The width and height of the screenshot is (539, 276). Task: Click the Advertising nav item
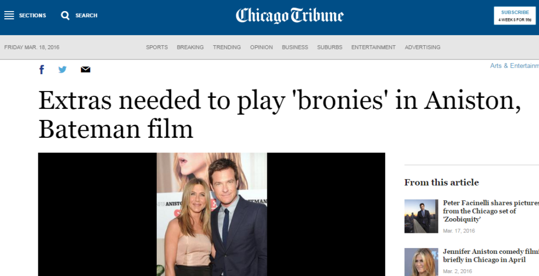point(423,47)
